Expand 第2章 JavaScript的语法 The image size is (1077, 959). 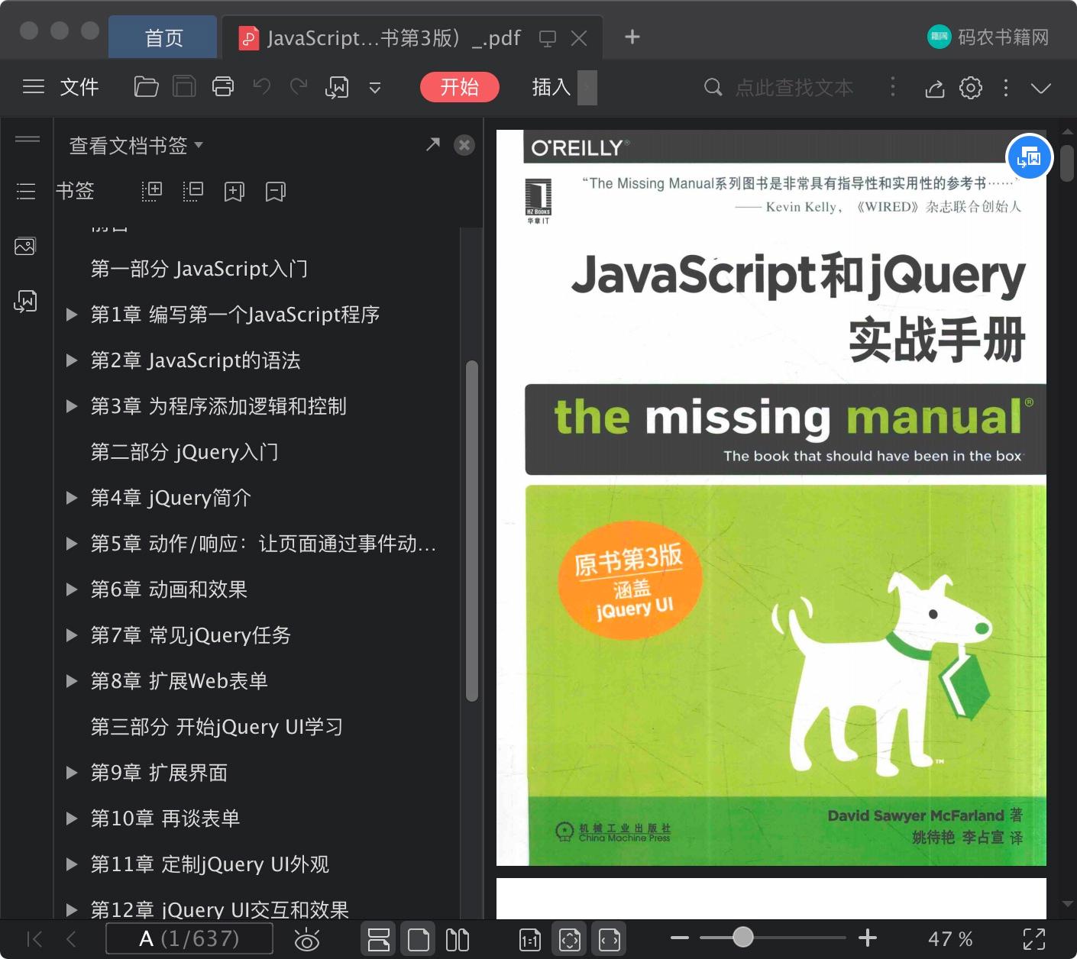72,360
